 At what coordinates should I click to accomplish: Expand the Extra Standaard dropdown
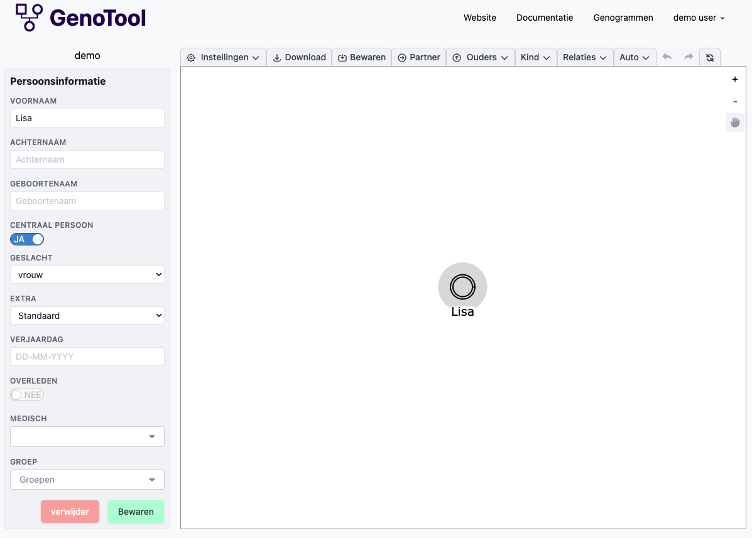coord(87,316)
